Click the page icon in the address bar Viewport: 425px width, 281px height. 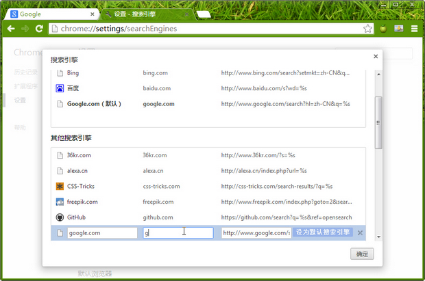[x=54, y=29]
